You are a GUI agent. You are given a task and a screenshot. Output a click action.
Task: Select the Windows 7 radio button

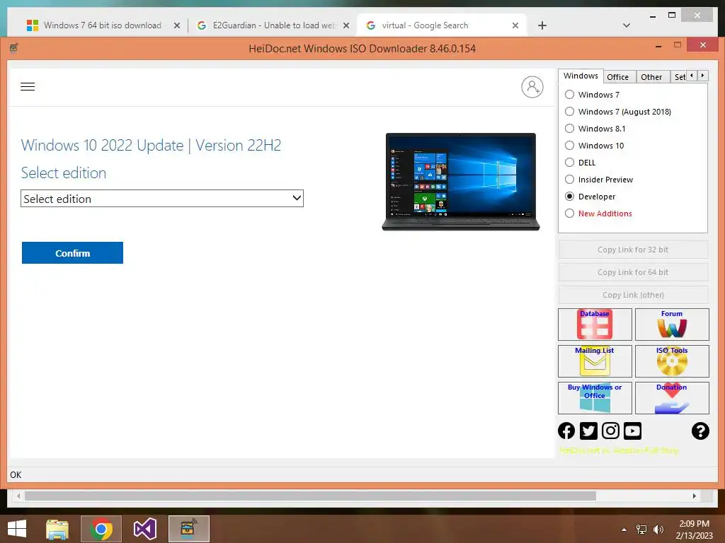click(x=570, y=94)
